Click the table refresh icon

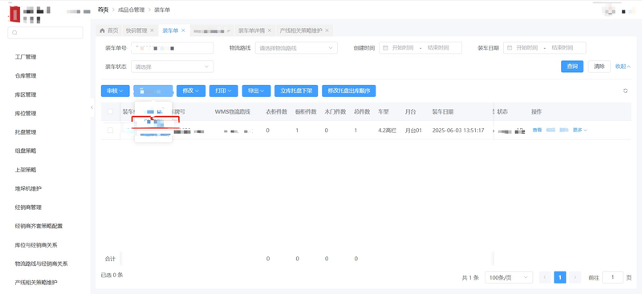click(x=625, y=91)
